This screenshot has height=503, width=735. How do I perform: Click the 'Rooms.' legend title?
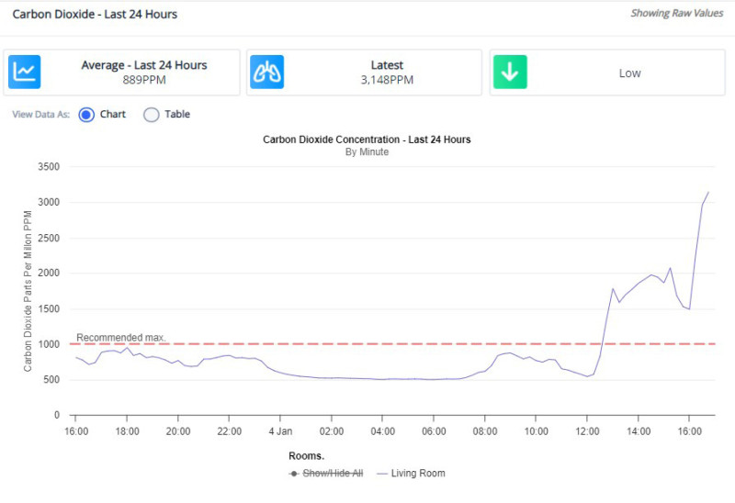pyautogui.click(x=307, y=456)
